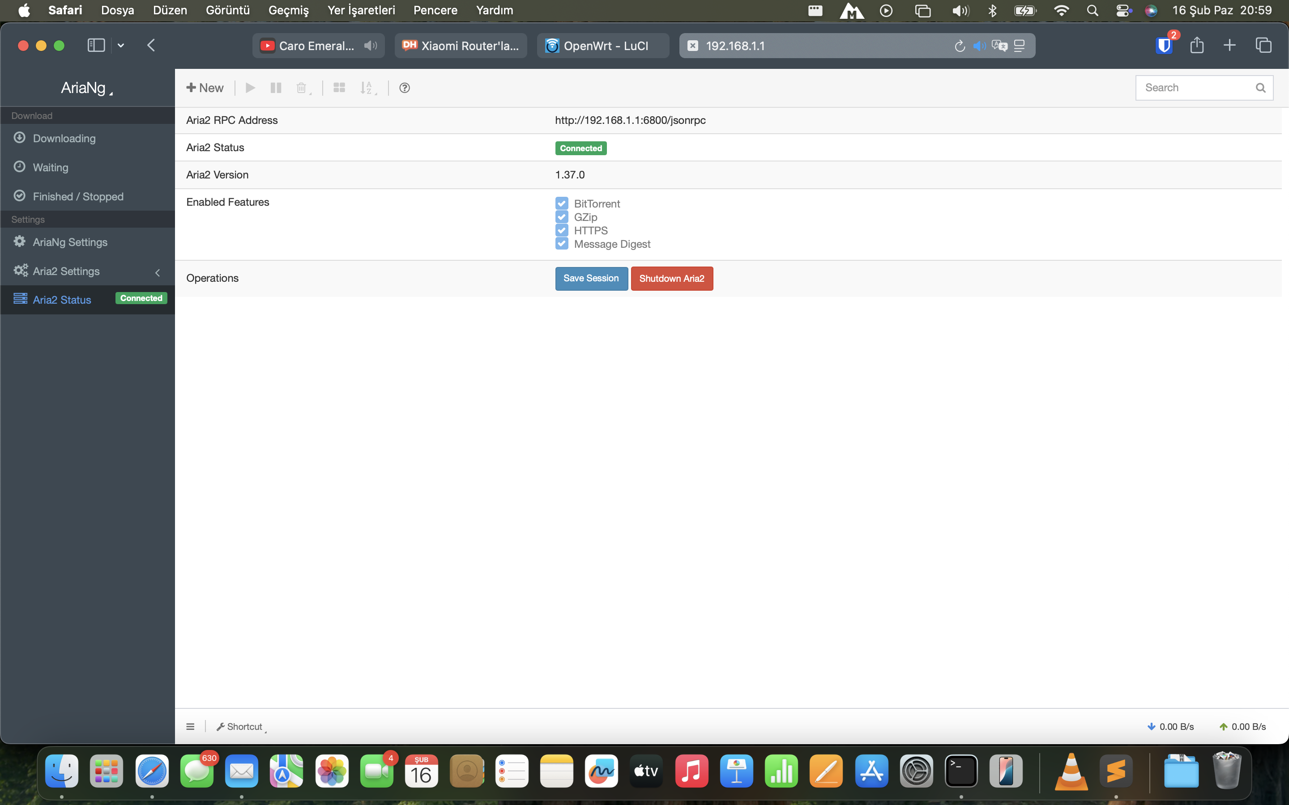Click the RPC address http://192.168.1.1:6800/jsonrpc
Viewport: 1289px width, 805px height.
point(630,120)
